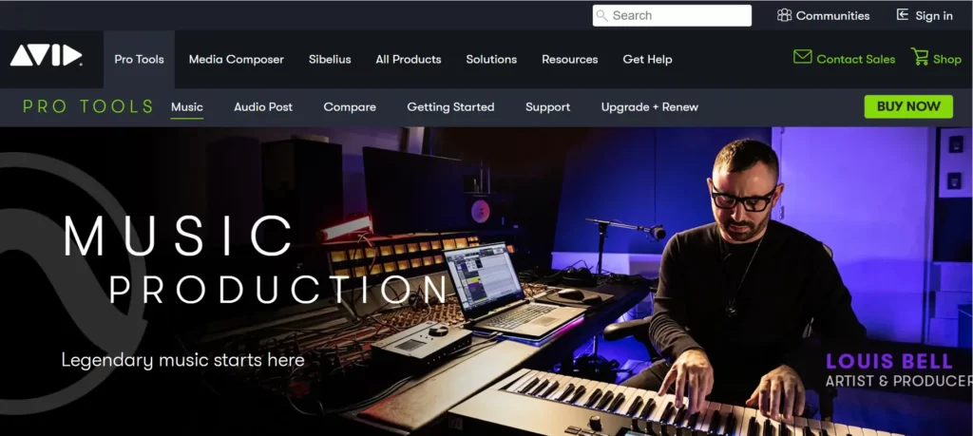Click the Communities people icon

pos(784,15)
